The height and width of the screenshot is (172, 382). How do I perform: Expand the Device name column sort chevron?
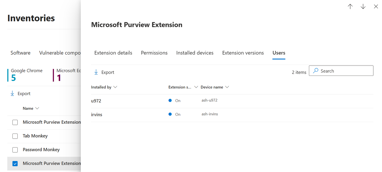click(x=227, y=87)
